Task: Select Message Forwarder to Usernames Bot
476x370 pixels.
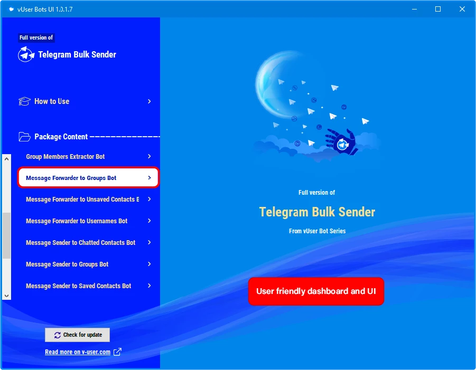Action: (88, 221)
